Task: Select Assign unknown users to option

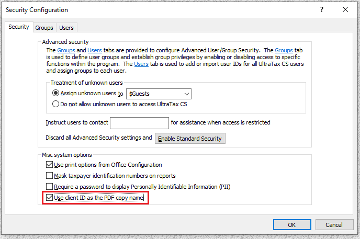Action: (x=57, y=94)
